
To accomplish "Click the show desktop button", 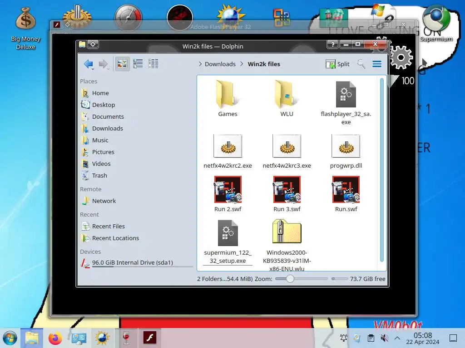I will coord(453,338).
